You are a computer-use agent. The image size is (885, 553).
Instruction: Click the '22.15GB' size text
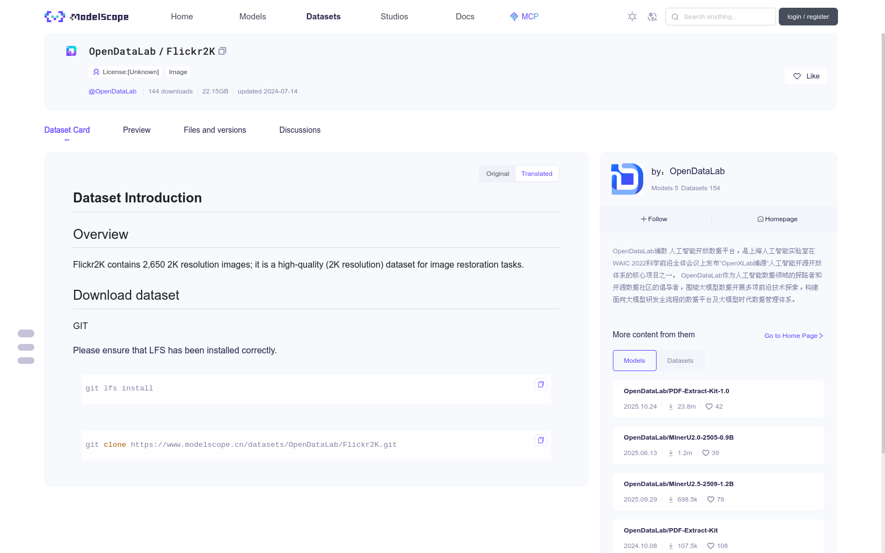(215, 91)
